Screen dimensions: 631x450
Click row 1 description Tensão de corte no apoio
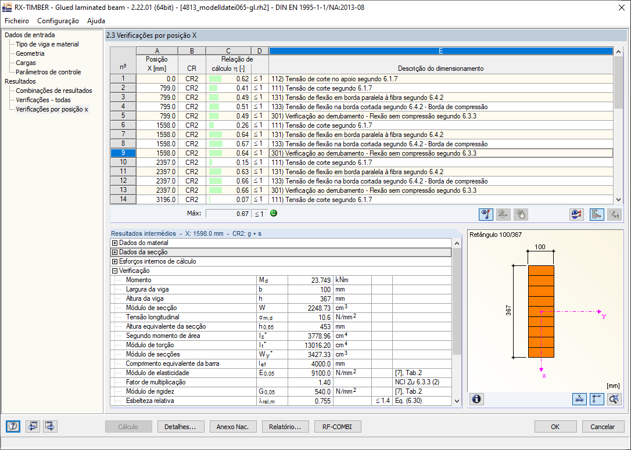coord(440,79)
